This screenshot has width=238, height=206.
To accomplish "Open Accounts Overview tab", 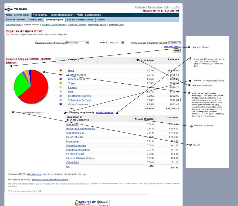I will tap(15, 19).
